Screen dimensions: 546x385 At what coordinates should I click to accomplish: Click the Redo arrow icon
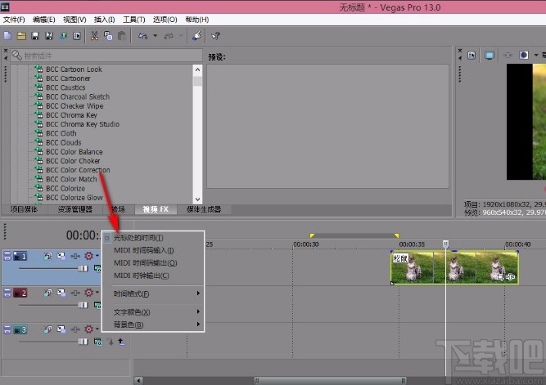(x=169, y=36)
